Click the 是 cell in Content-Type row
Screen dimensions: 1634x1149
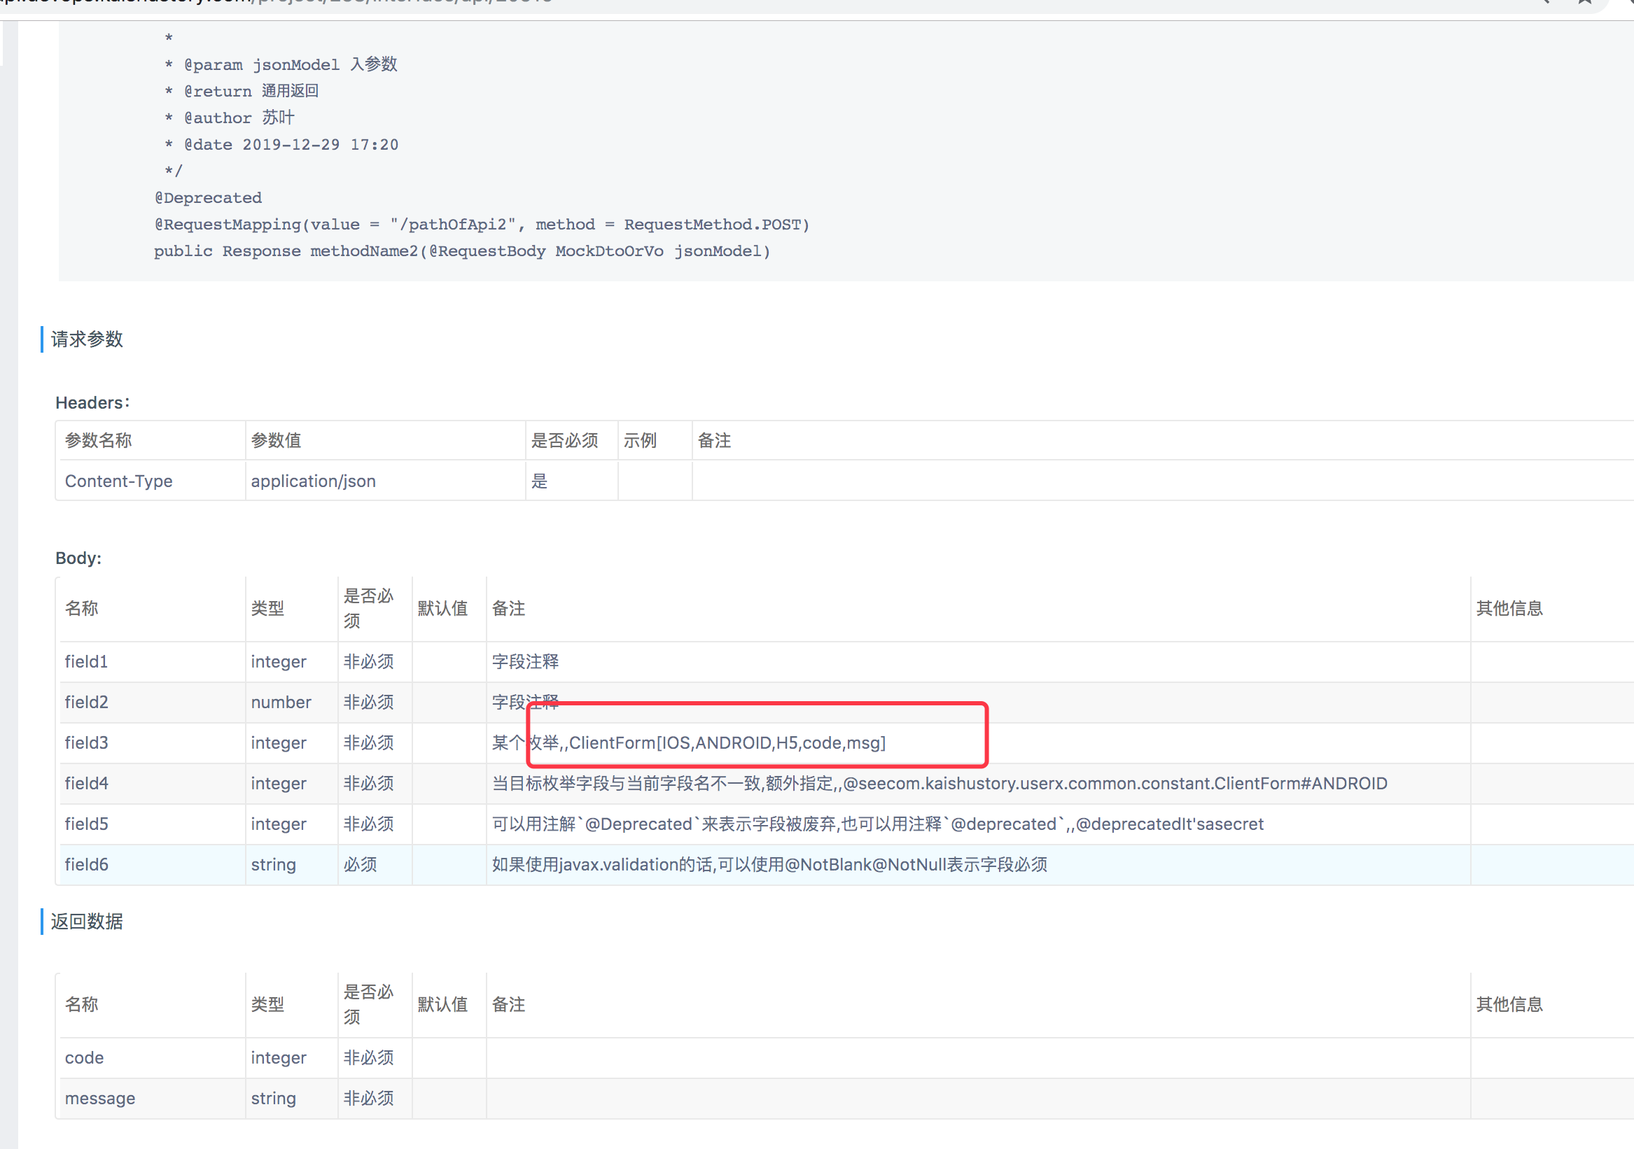coord(540,481)
